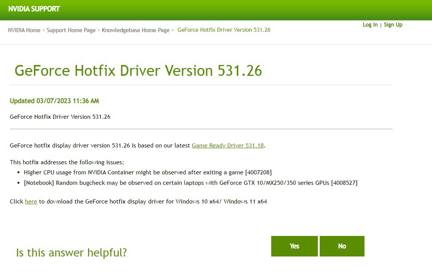The height and width of the screenshot is (280, 432).
Task: Click the NVIDIA SUPPORT header logo
Action: point(34,9)
